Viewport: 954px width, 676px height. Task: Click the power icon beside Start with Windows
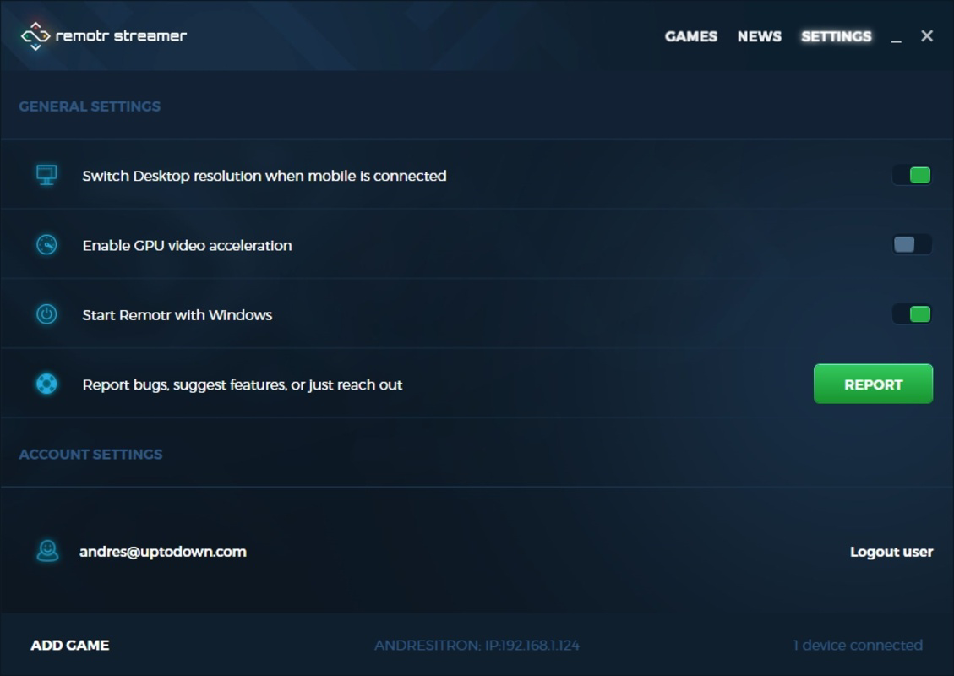pos(46,314)
